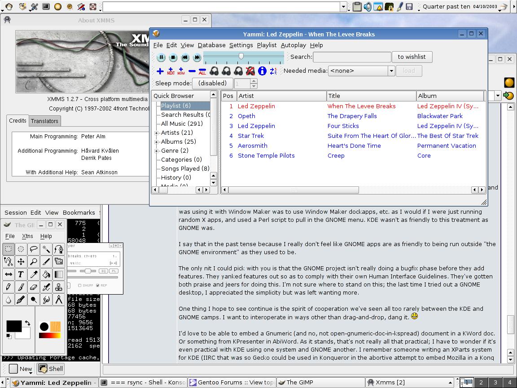This screenshot has height=388, width=517.
Task: Open Needed media dropdown
Action: point(391,71)
